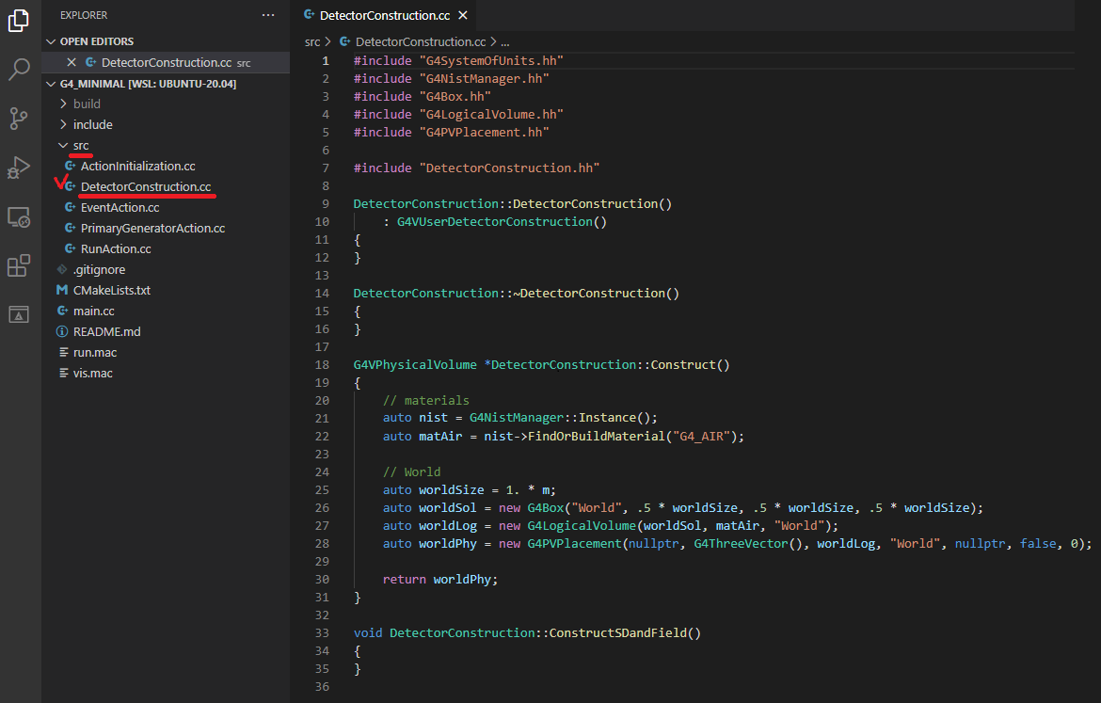Open the Source Control view icon
Screen dimensions: 1101x703
(19, 119)
